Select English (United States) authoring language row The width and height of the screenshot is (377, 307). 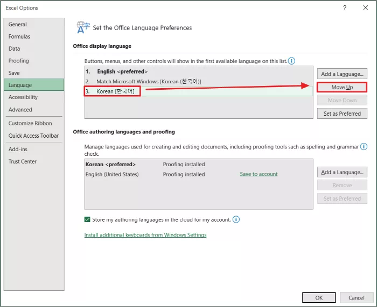tap(199, 174)
